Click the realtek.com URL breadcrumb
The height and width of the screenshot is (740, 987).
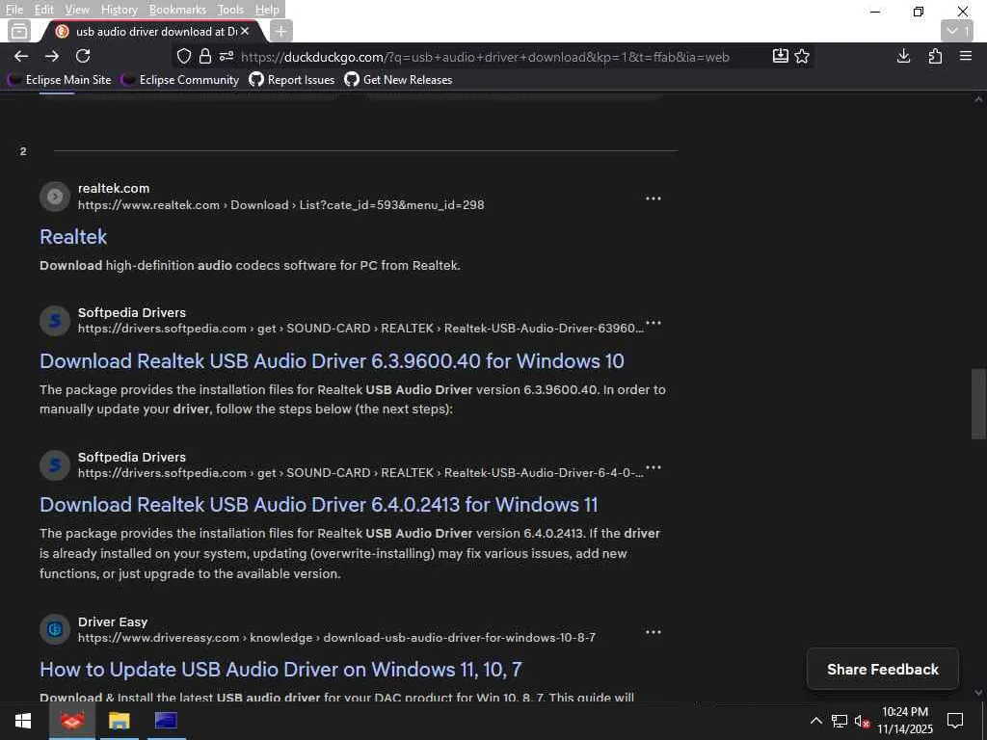[x=280, y=205]
